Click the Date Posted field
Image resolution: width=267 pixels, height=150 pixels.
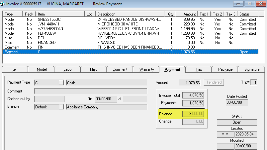(237, 102)
